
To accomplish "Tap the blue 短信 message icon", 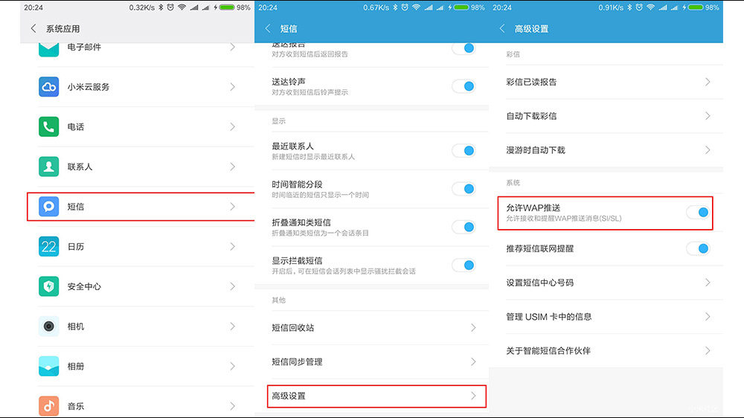I will (x=48, y=206).
